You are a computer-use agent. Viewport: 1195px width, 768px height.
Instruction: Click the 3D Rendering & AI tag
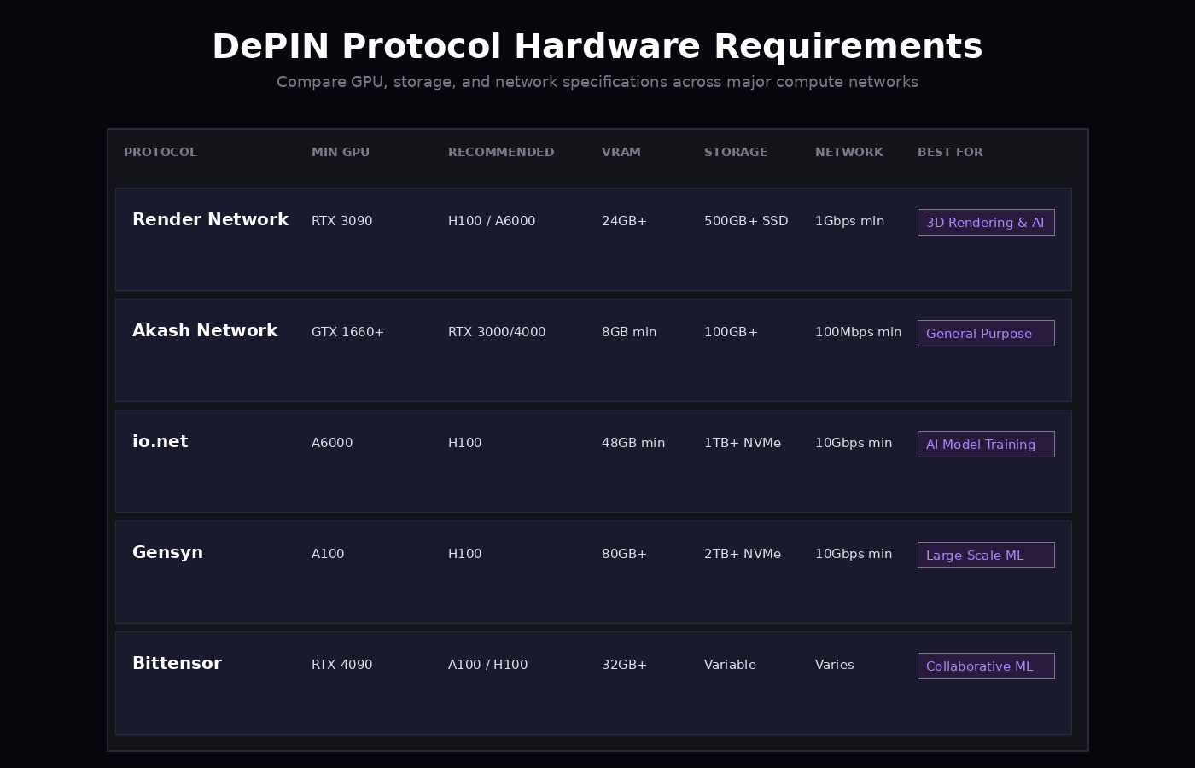(x=985, y=223)
